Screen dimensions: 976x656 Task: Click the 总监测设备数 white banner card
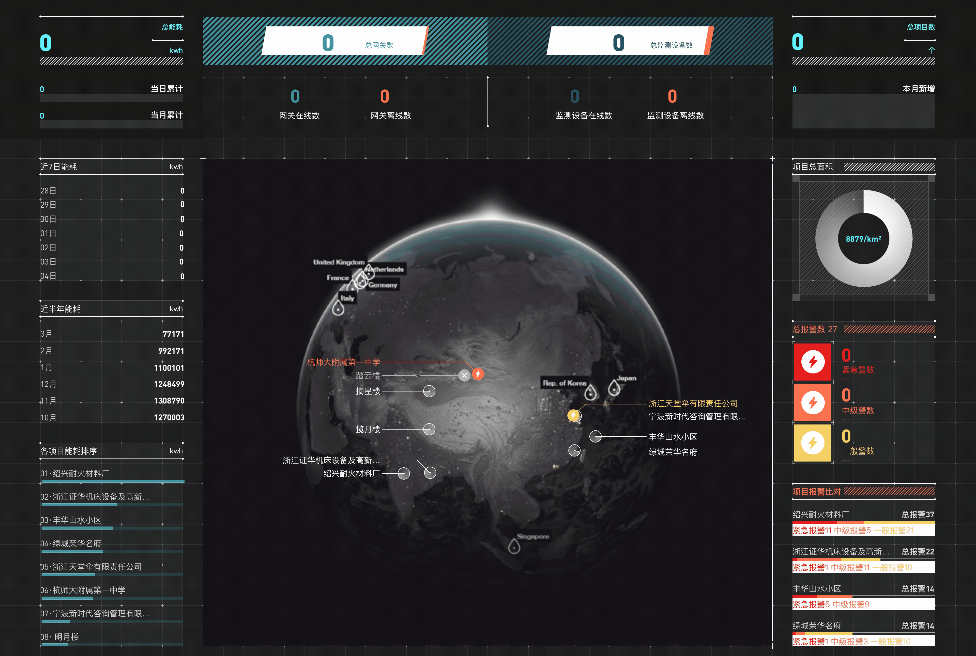(x=629, y=41)
